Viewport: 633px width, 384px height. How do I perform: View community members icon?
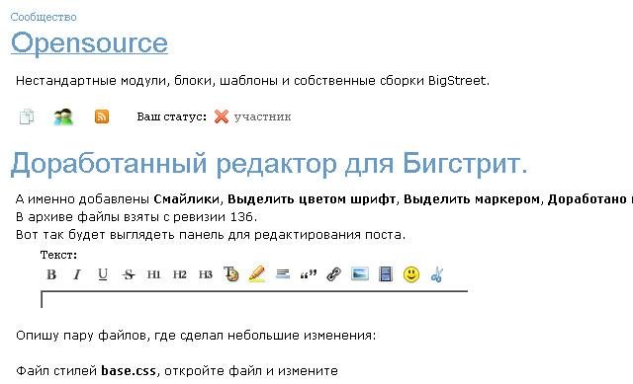pyautogui.click(x=63, y=116)
